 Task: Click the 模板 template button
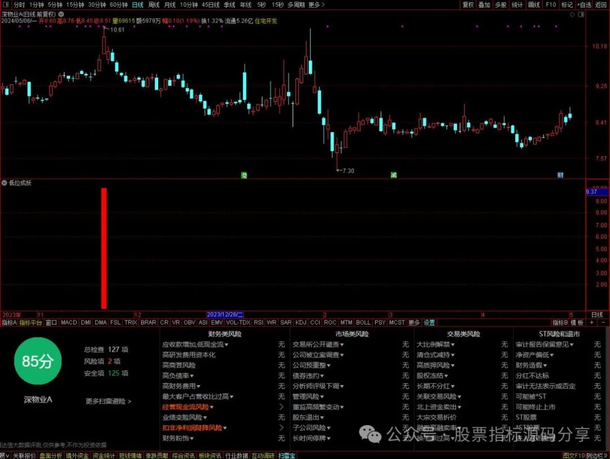pos(577,322)
